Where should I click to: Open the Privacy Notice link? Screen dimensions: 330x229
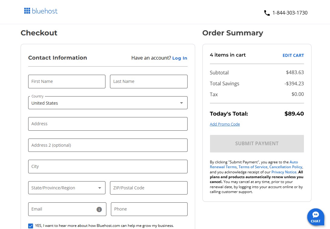pyautogui.click(x=284, y=172)
